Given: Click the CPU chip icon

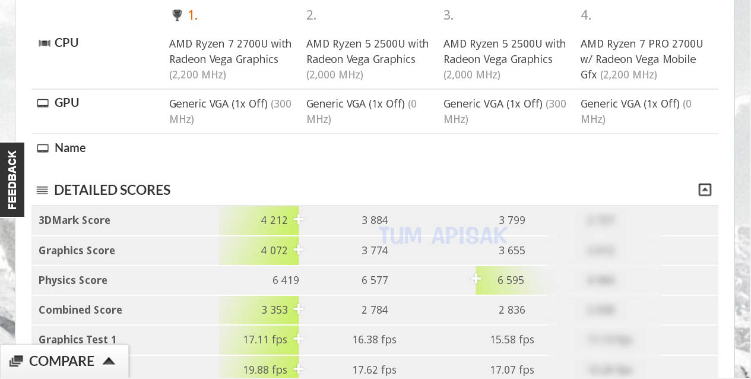Looking at the screenshot, I should click(x=44, y=43).
